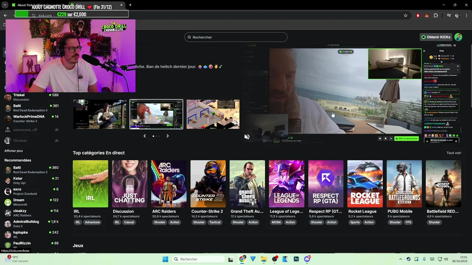Click Dream's green avatar icon

(7, 202)
